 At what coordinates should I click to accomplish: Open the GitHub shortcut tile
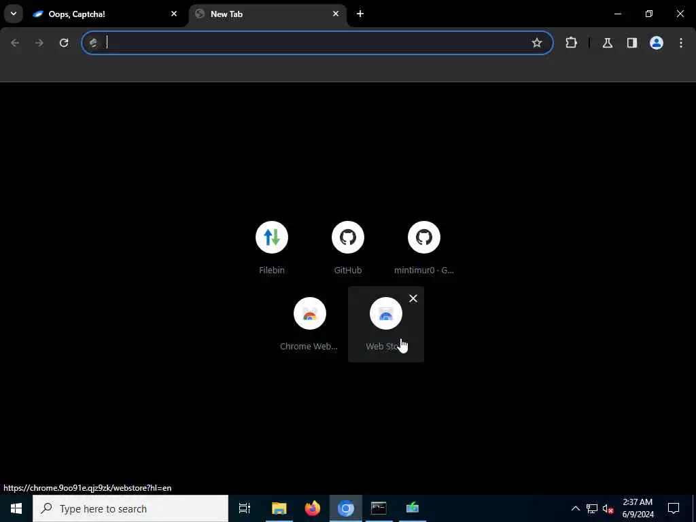click(x=348, y=247)
